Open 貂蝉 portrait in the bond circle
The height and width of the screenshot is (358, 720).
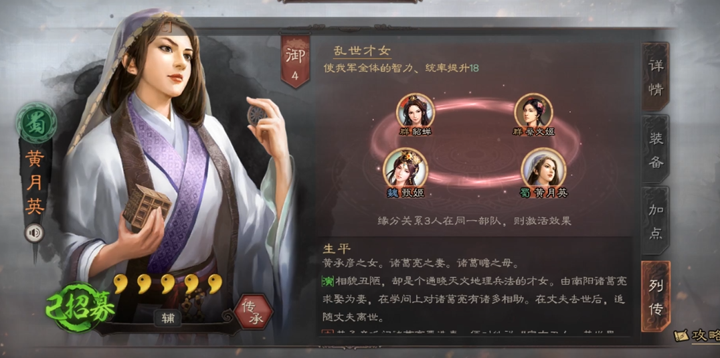[416, 110]
